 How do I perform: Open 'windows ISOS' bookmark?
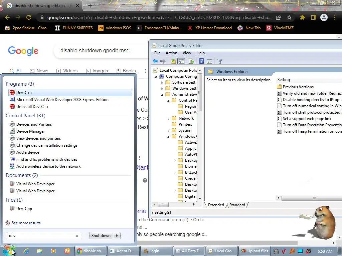pos(115,28)
